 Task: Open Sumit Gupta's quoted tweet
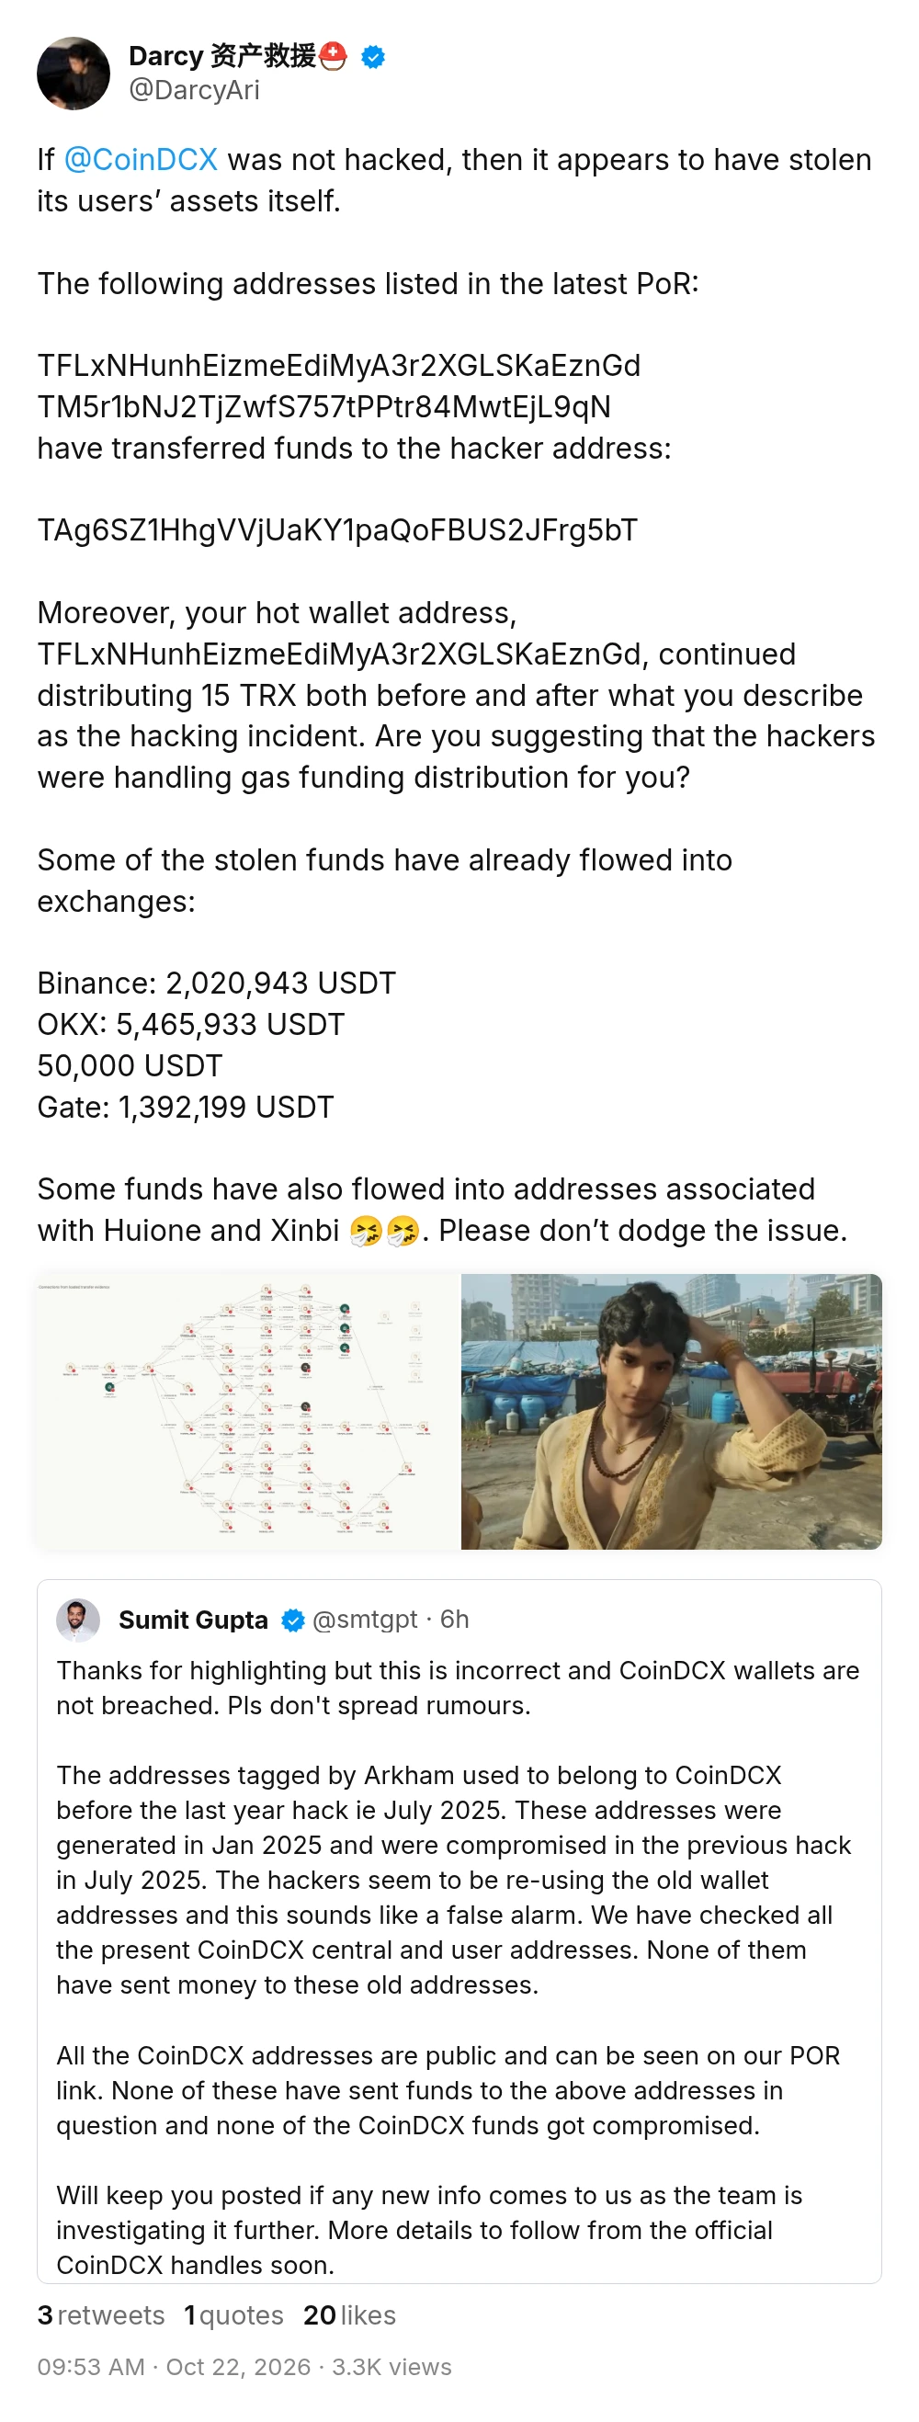pos(459,1931)
